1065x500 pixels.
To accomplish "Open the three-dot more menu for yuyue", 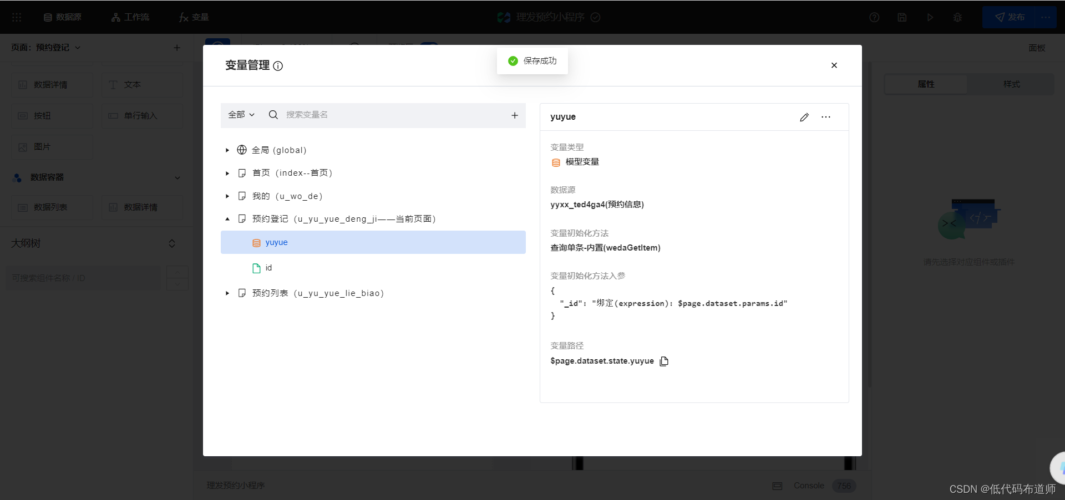I will (826, 117).
